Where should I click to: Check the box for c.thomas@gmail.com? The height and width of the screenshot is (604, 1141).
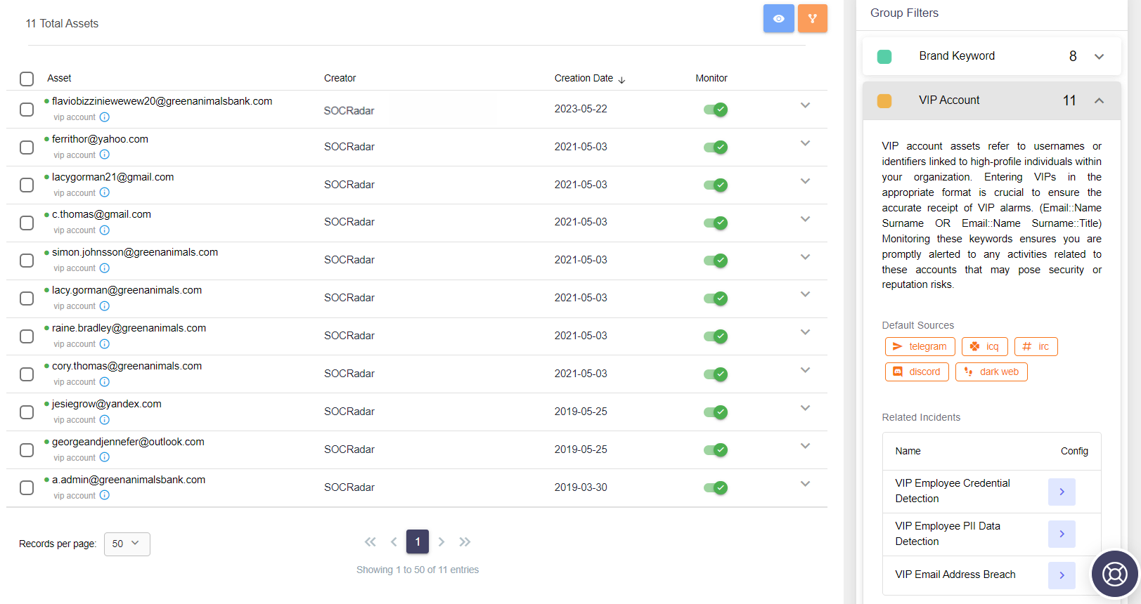(x=27, y=223)
